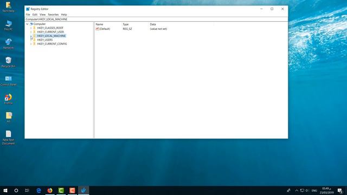Expand HKEY_CLASSES_ROOT key
This screenshot has width=347, height=195.
point(31,28)
